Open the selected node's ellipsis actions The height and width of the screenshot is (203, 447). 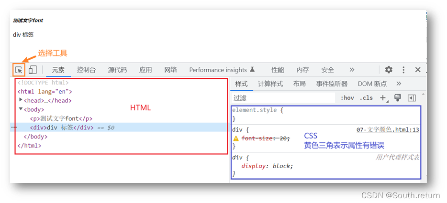tap(13, 128)
